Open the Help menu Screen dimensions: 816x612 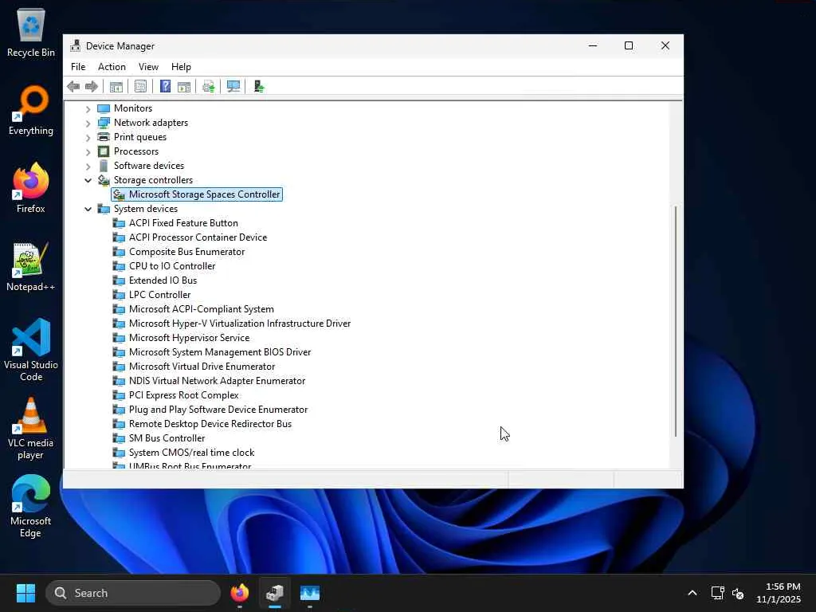181,67
